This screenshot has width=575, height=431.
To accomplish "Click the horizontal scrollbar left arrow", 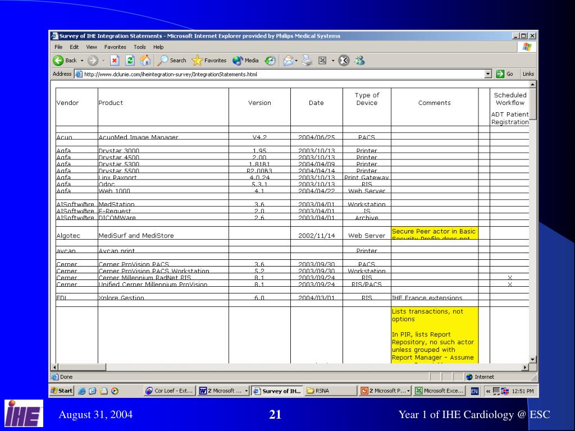I will coord(54,367).
